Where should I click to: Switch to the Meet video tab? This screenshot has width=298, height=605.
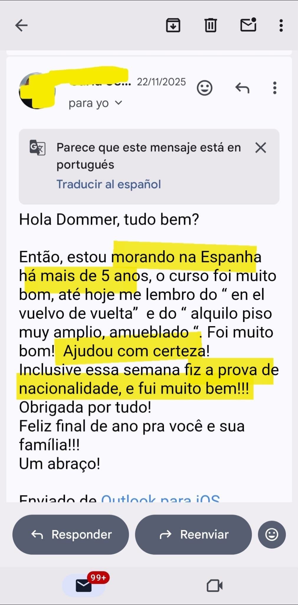point(215,586)
